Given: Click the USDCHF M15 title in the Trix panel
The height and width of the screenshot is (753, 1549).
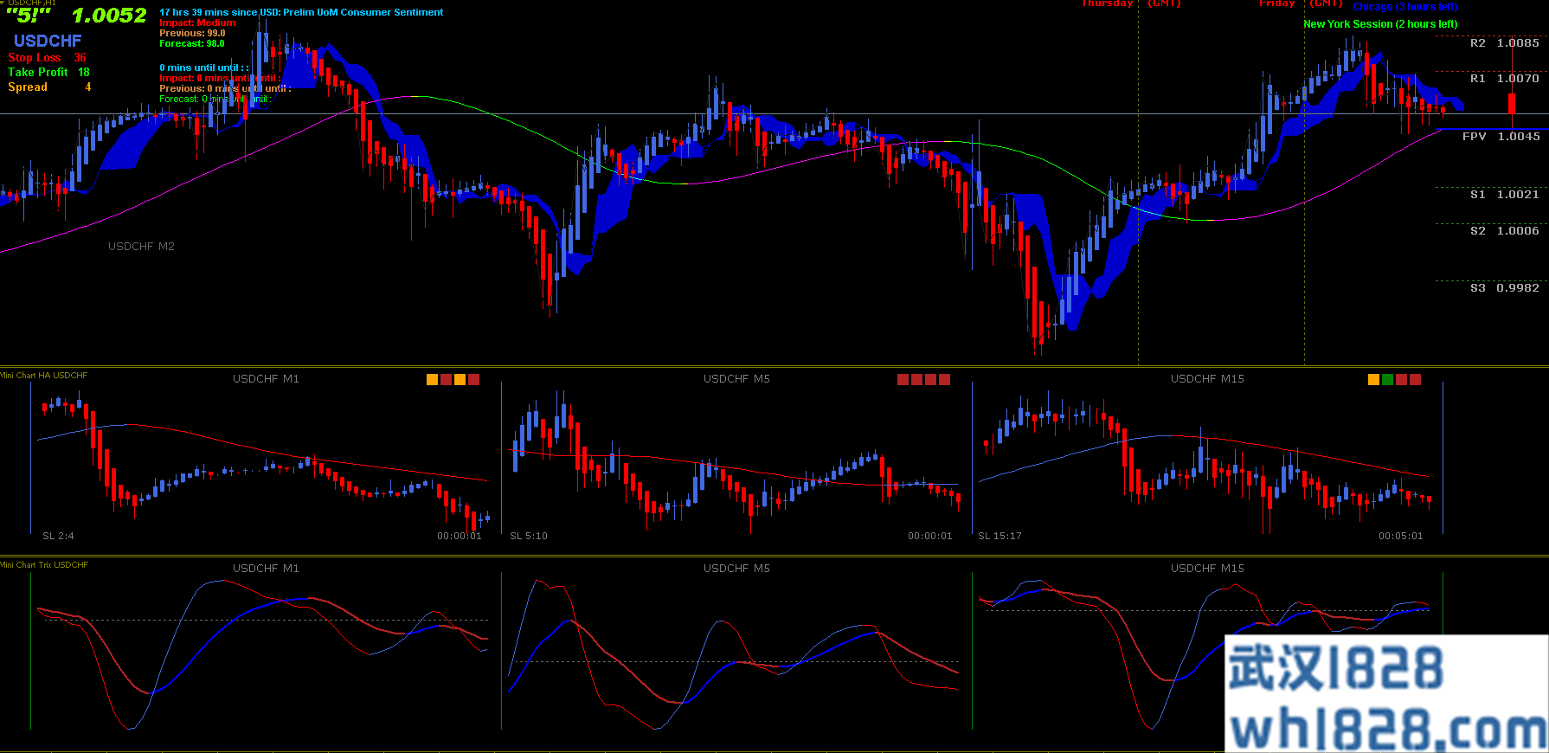Looking at the screenshot, I should click(x=1207, y=569).
